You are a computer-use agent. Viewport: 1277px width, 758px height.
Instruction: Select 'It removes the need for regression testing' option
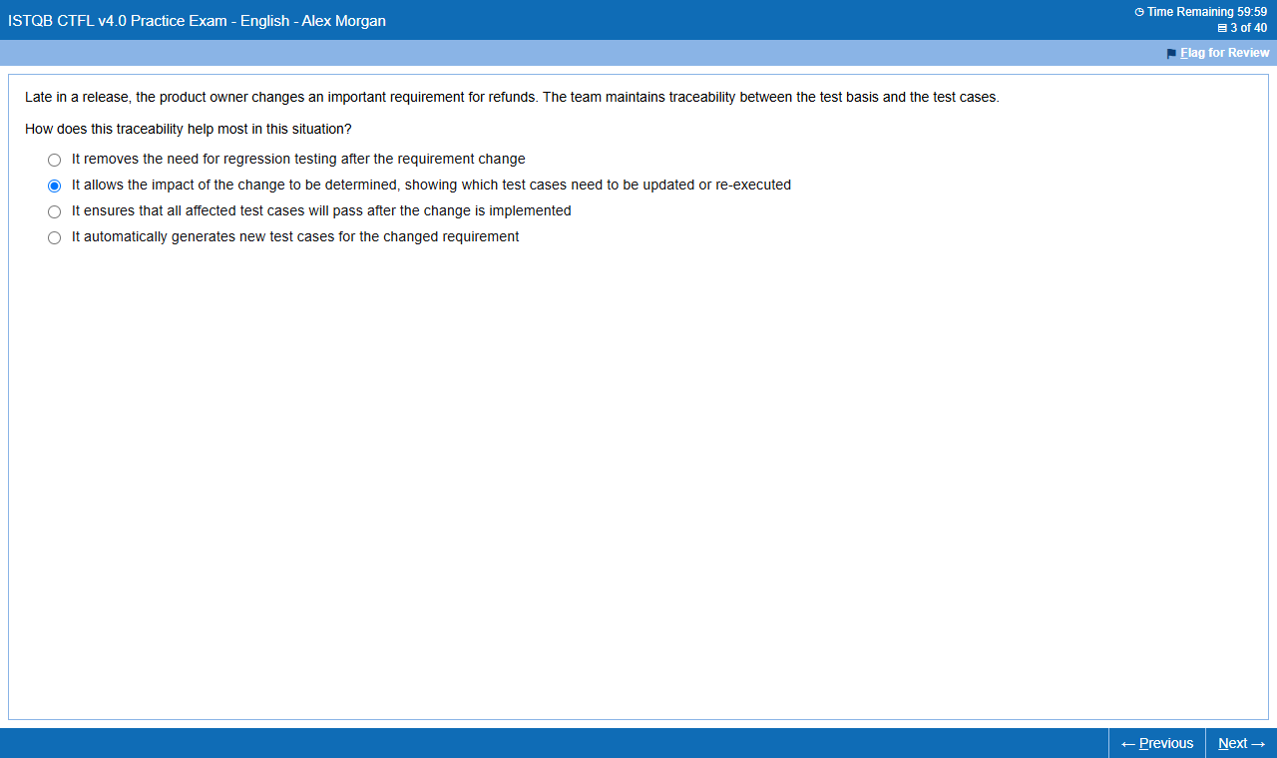[55, 160]
